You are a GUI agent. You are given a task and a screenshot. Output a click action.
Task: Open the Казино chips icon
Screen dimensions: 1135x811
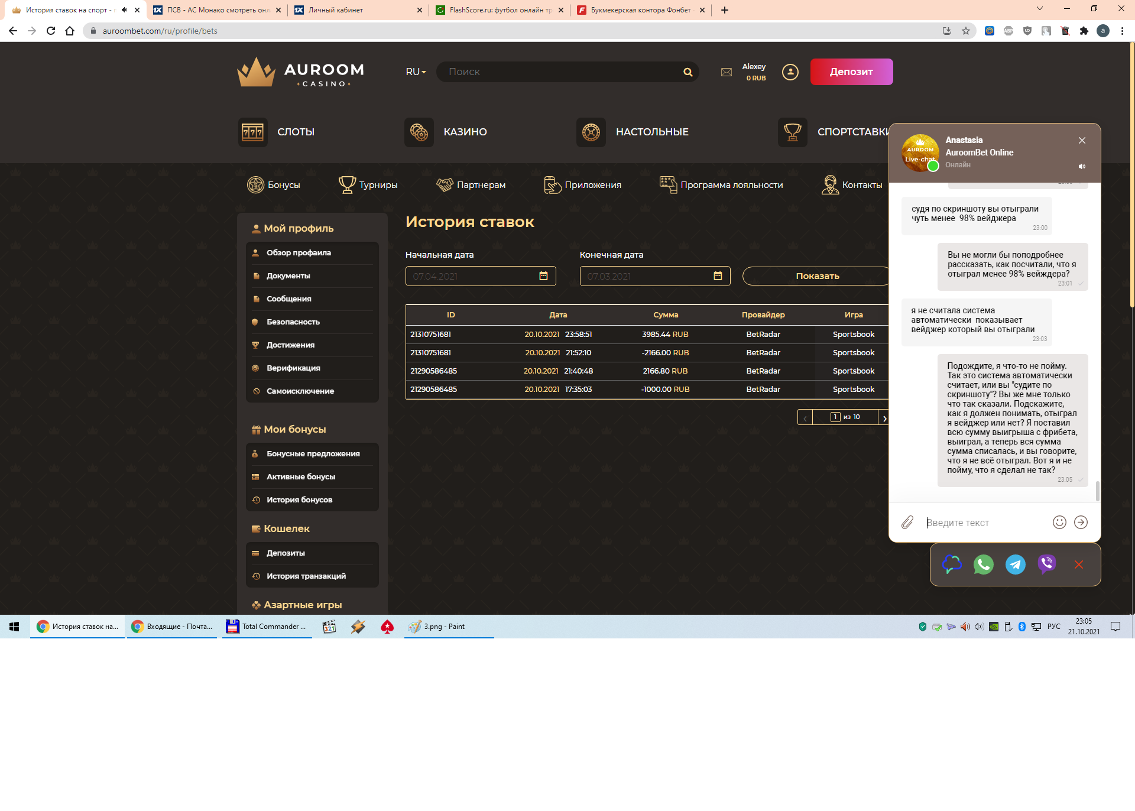click(419, 132)
